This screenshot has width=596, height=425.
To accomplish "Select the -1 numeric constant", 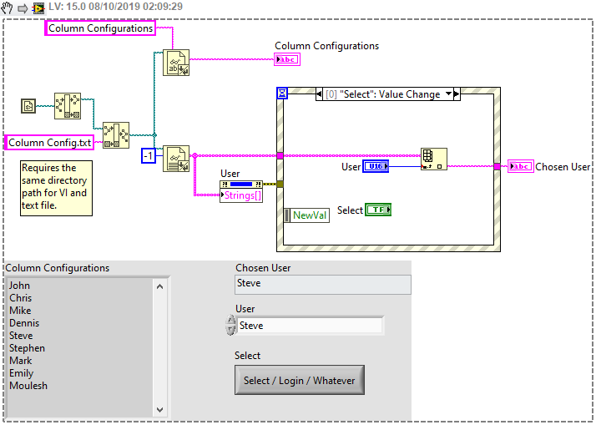I will [149, 155].
